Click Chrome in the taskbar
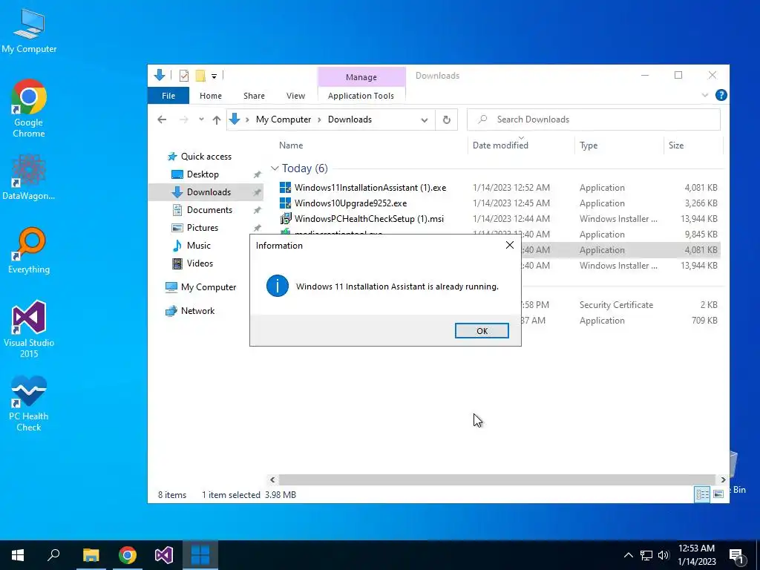The width and height of the screenshot is (760, 570). [128, 555]
